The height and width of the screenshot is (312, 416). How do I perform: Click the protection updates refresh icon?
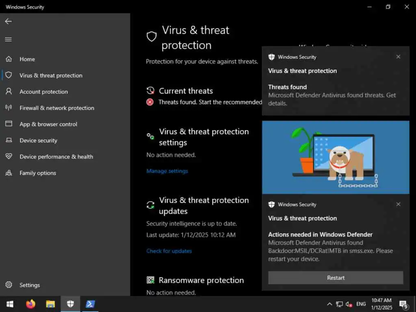pyautogui.click(x=150, y=205)
